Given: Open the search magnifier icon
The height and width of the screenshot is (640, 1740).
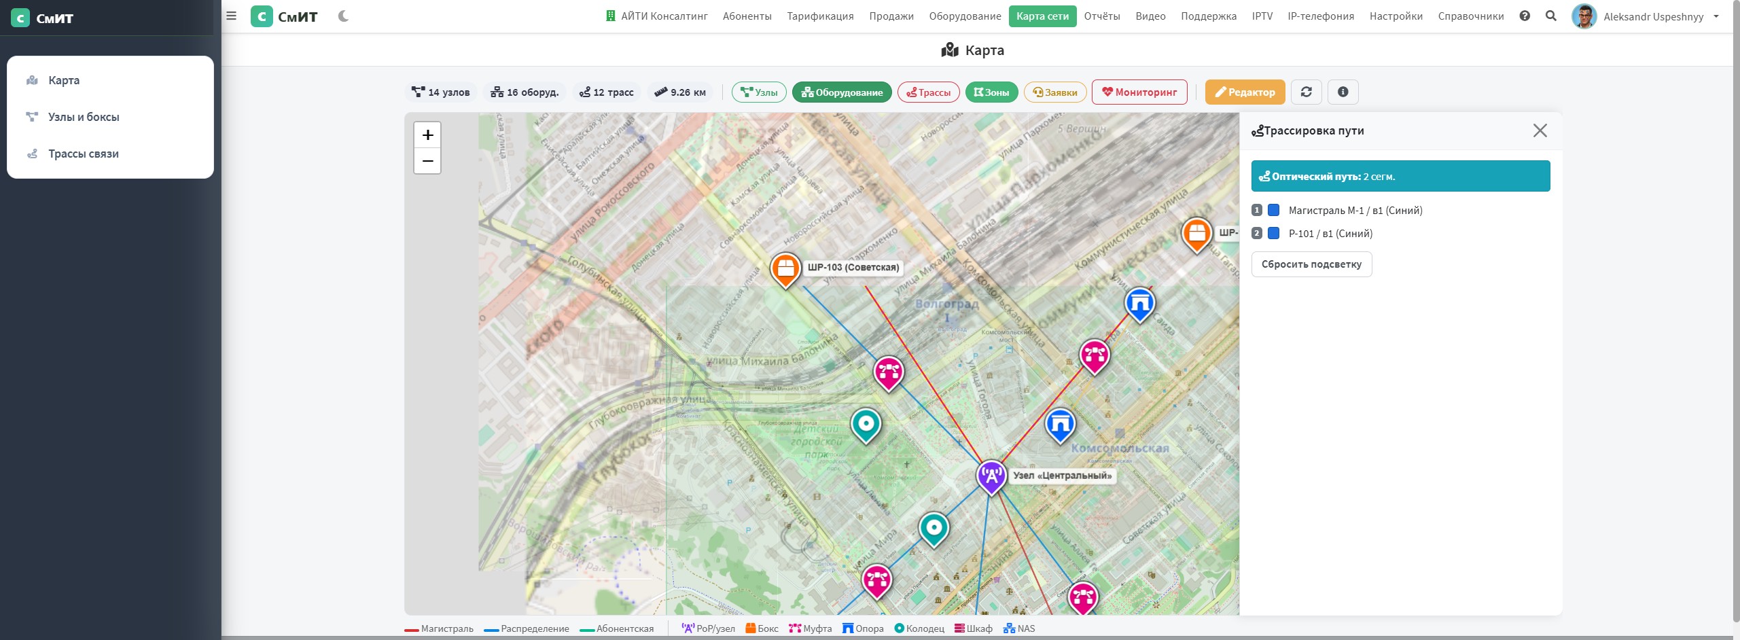Looking at the screenshot, I should pos(1551,16).
